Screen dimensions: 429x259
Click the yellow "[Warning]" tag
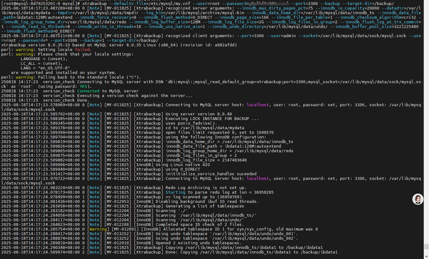tap(98, 229)
